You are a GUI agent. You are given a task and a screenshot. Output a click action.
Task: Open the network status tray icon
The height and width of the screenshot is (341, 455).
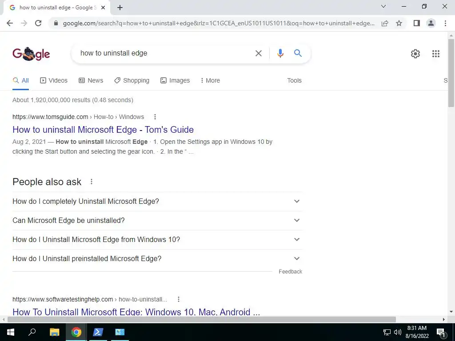[387, 332]
